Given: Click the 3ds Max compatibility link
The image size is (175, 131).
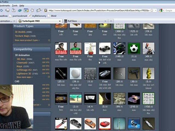Looking at the screenshot, I should tap(21, 59).
